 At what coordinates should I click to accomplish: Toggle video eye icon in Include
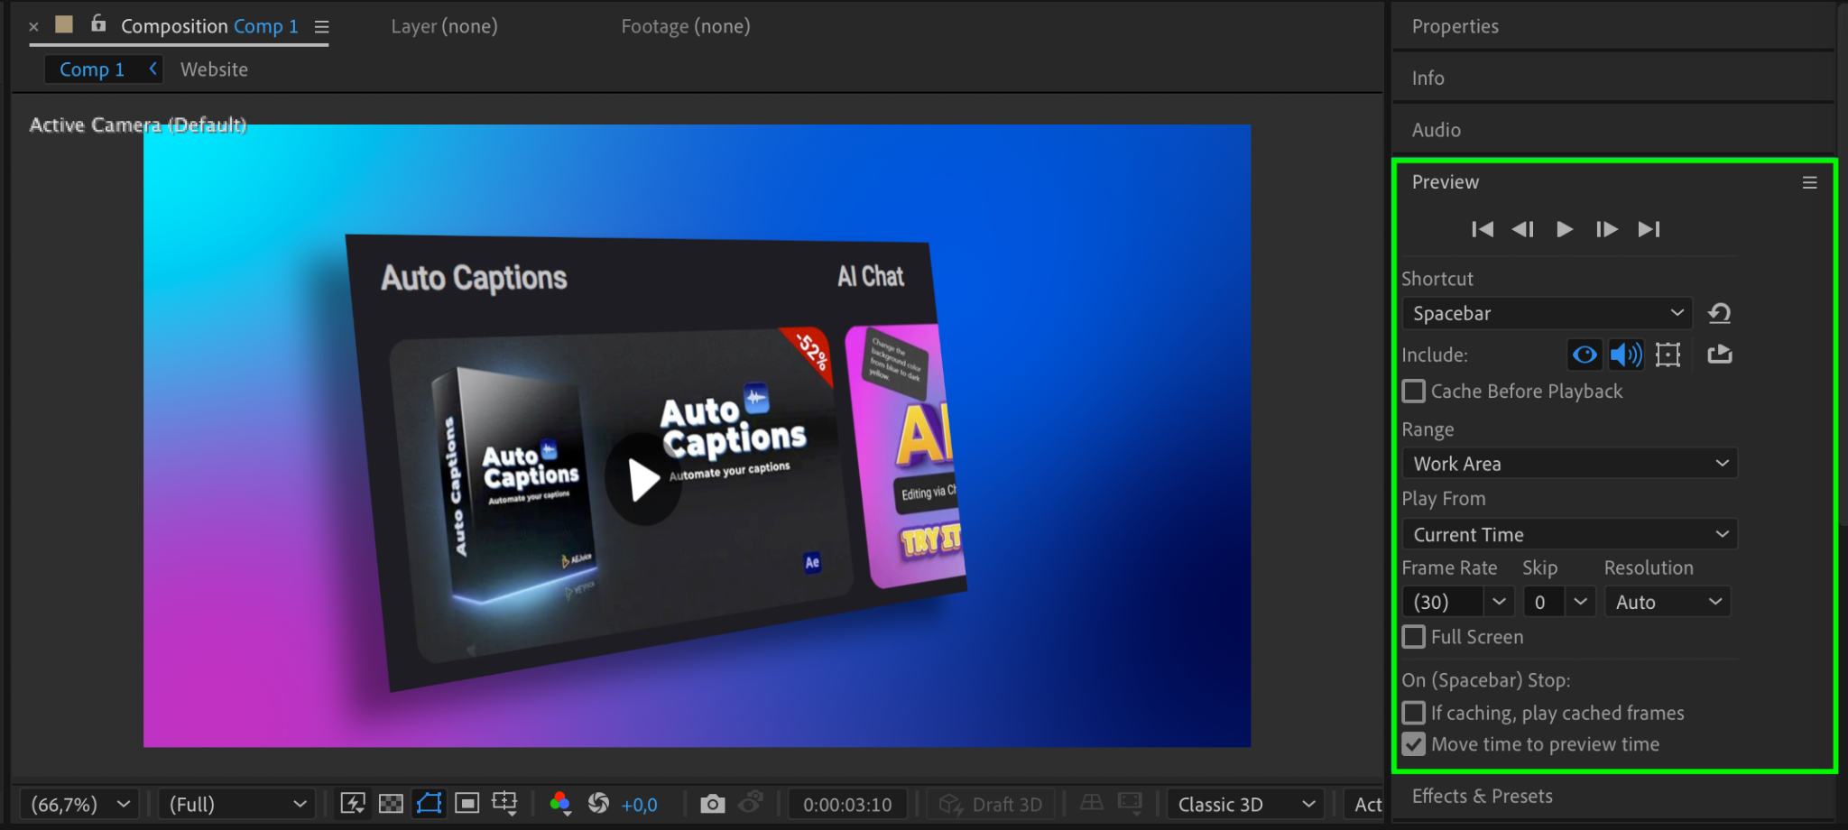(x=1584, y=355)
